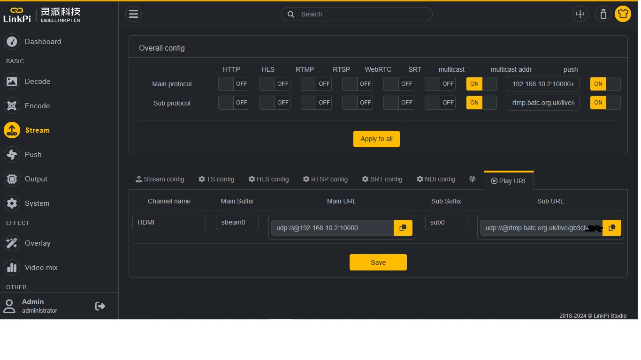This screenshot has height=360, width=641.
Task: Open the Dashboard page icon
Action: pos(12,42)
